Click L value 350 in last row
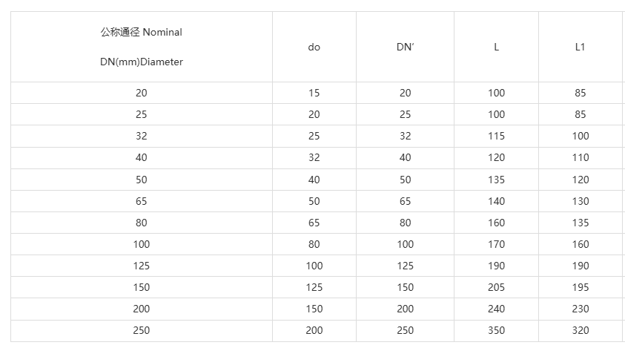Viewport: 625px width, 348px height. coord(496,330)
